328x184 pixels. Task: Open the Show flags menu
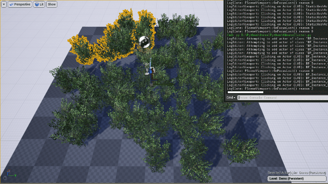point(51,5)
